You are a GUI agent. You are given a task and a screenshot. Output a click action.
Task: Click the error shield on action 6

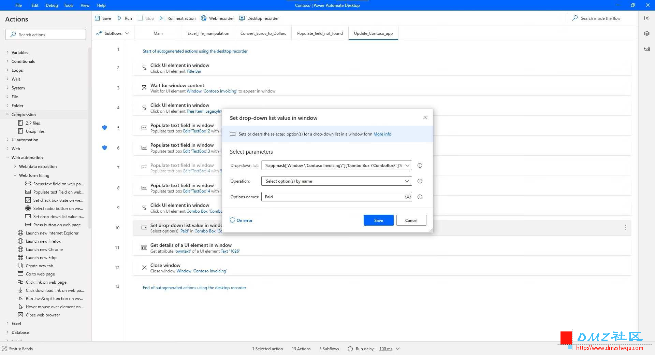click(105, 148)
